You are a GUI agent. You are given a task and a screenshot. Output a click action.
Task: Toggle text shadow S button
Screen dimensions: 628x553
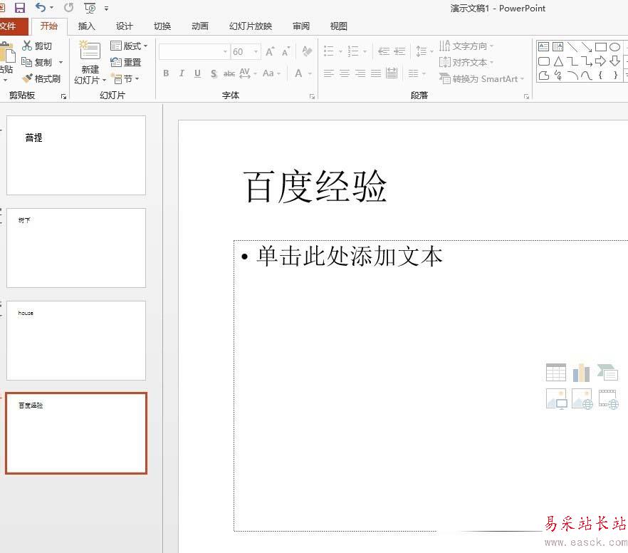214,73
